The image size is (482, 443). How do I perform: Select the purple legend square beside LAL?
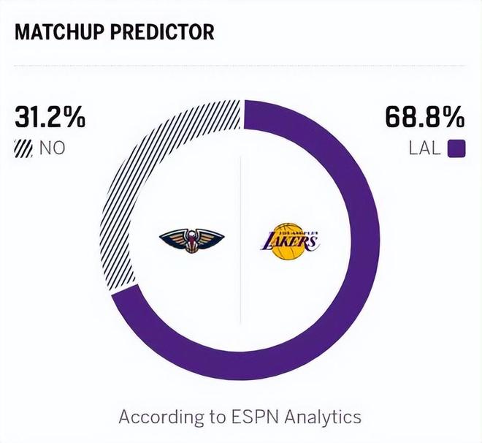click(456, 148)
